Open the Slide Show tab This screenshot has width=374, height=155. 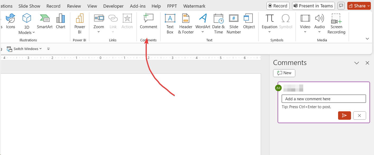[29, 6]
